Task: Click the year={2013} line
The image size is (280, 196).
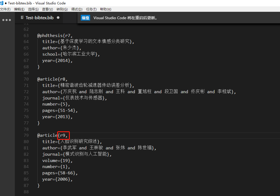Action: click(57, 117)
